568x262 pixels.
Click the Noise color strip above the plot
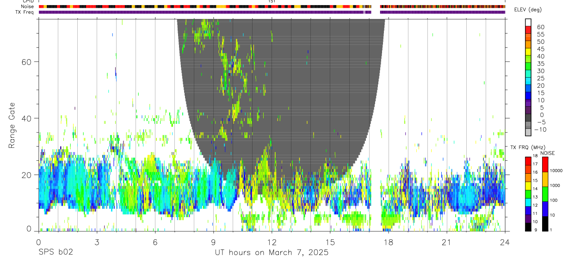click(272, 6)
